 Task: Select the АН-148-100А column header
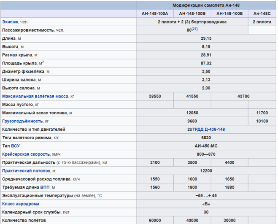[155, 13]
